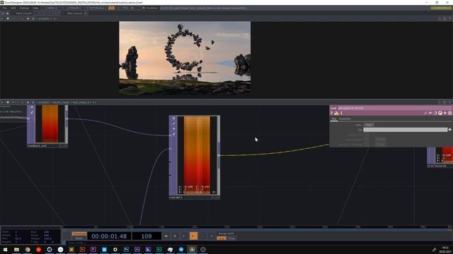The height and width of the screenshot is (254, 453).
Task: Click the New Layout button
Action: coord(74,13)
